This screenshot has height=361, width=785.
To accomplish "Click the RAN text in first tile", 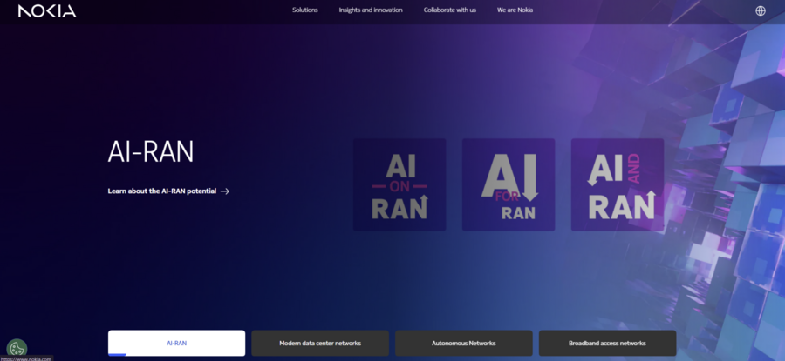I will point(399,207).
